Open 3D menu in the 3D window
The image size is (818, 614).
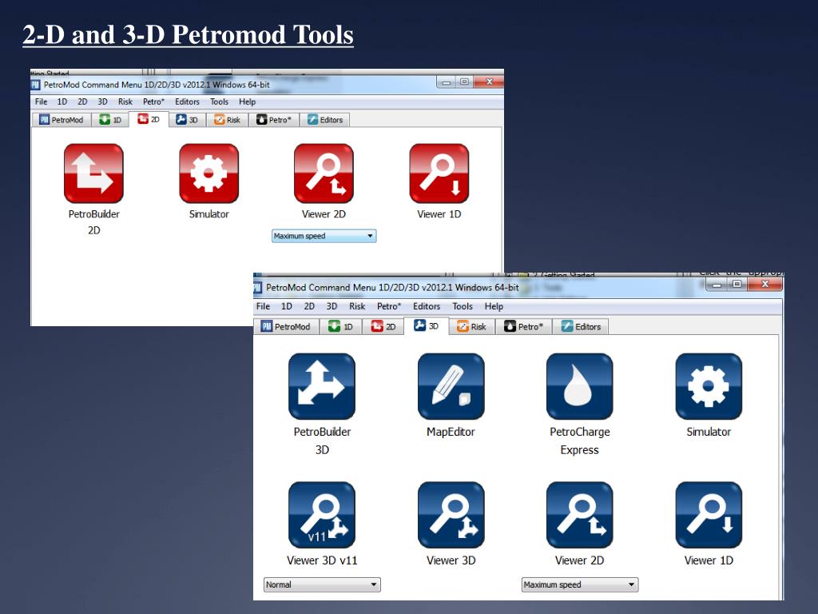pos(332,306)
